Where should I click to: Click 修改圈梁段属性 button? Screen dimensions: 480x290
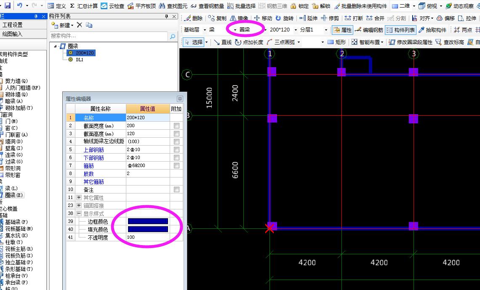[x=411, y=42]
